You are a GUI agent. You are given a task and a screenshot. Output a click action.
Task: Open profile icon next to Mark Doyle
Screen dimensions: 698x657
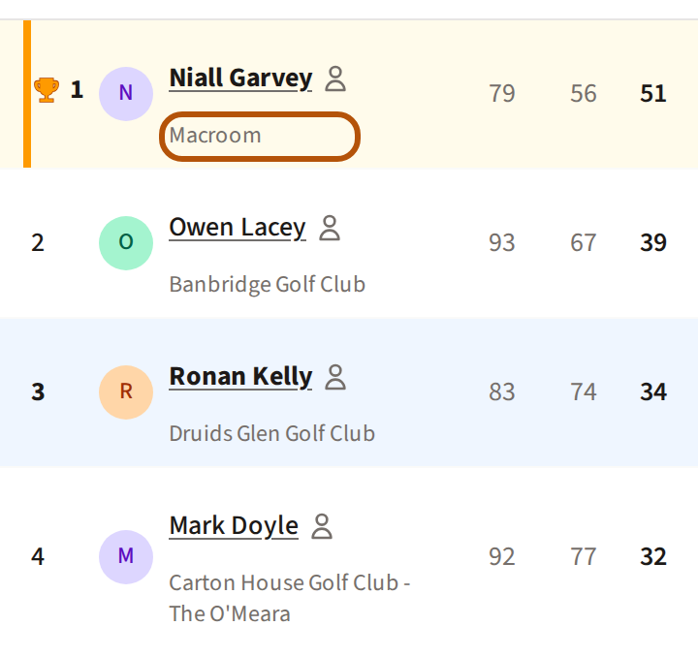coord(322,527)
